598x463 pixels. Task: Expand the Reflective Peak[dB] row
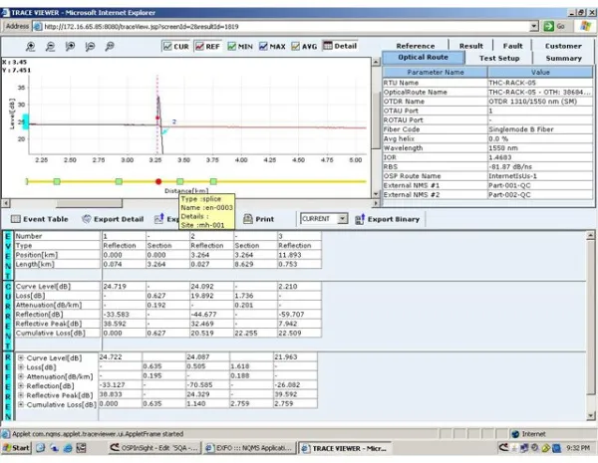coord(21,395)
